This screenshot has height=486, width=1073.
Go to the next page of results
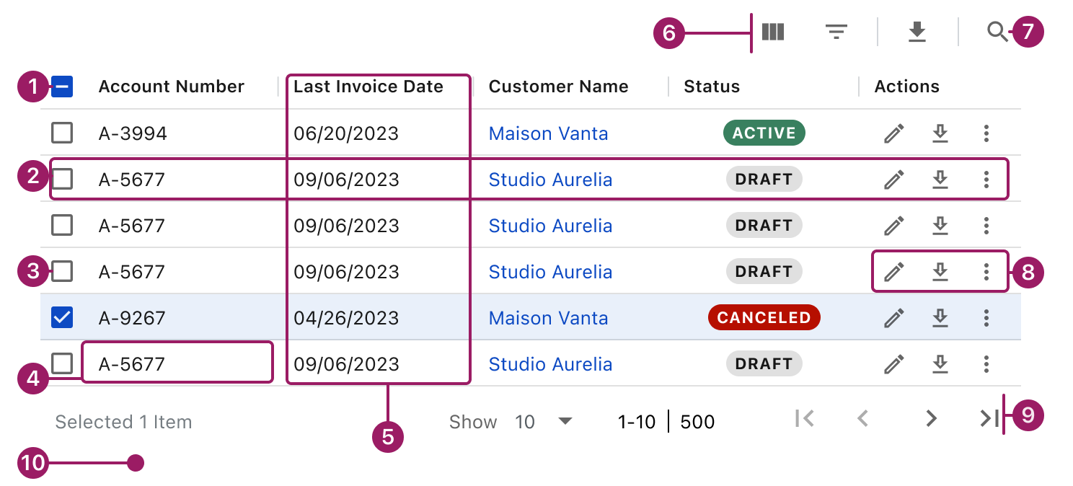click(931, 418)
